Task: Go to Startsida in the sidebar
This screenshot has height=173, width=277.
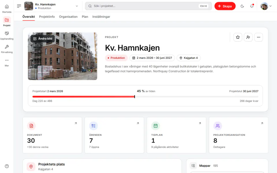Action: (7, 9)
